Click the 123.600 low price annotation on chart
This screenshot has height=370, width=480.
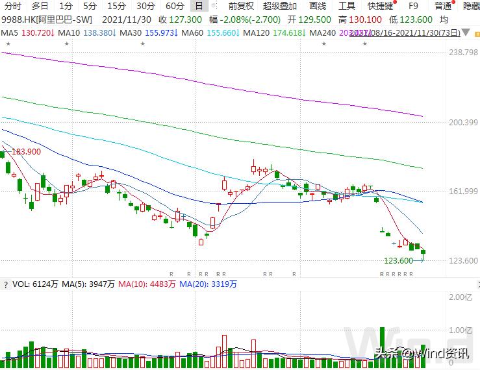pos(399,261)
